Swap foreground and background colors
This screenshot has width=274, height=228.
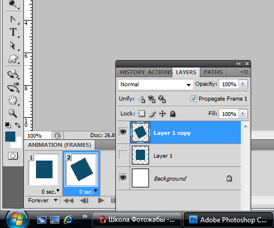(18, 125)
